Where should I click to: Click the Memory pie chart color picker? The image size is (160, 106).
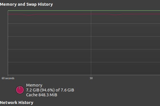click(20, 90)
